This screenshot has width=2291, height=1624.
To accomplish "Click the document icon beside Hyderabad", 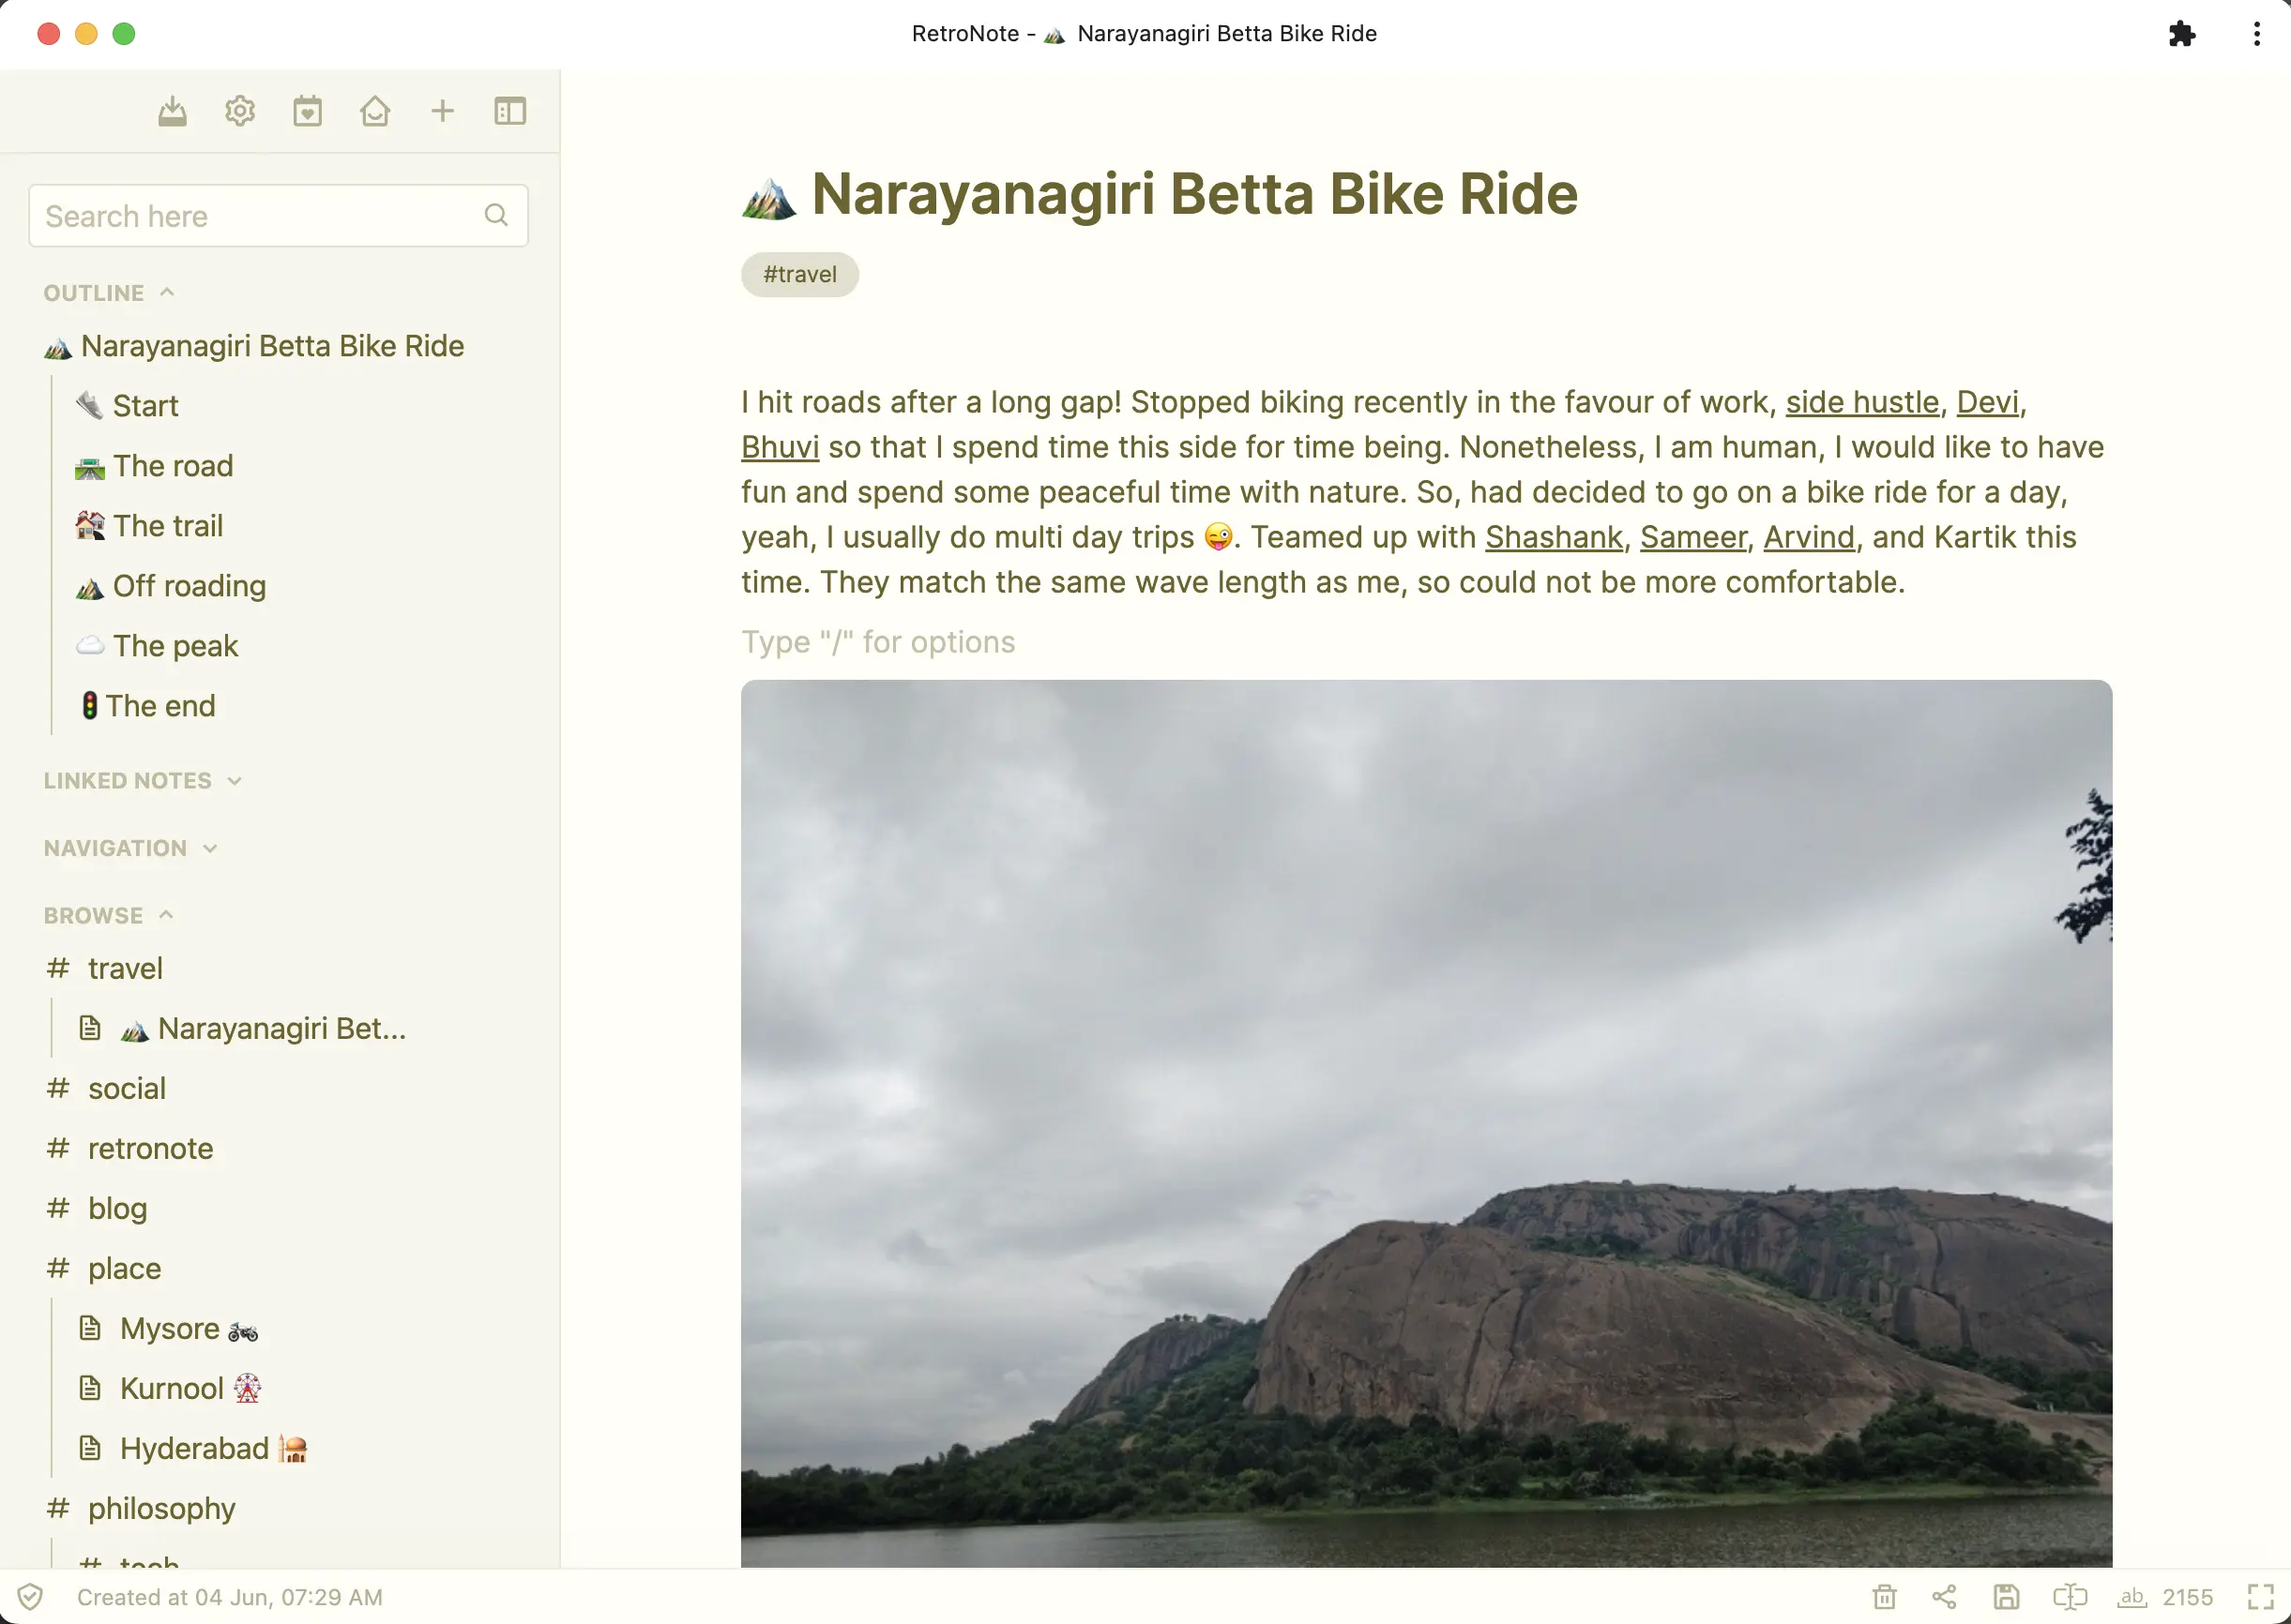I will 90,1448.
